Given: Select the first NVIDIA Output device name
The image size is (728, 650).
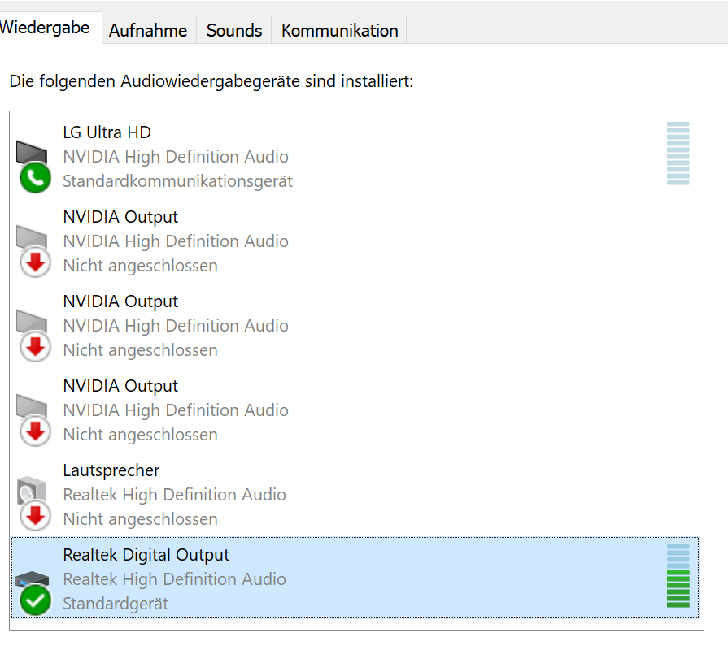Looking at the screenshot, I should tap(120, 217).
